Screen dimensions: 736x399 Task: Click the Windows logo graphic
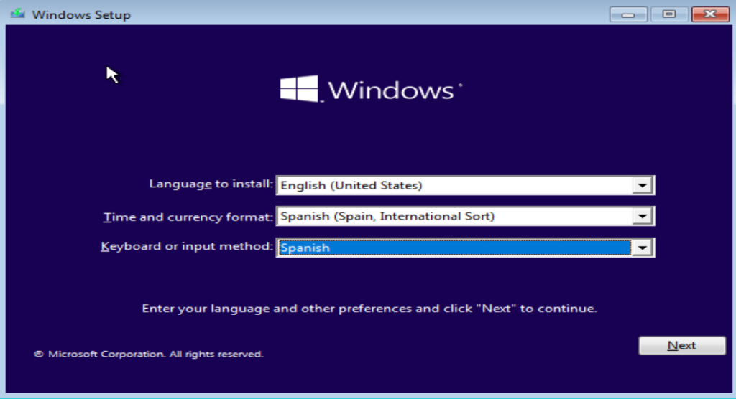point(299,88)
